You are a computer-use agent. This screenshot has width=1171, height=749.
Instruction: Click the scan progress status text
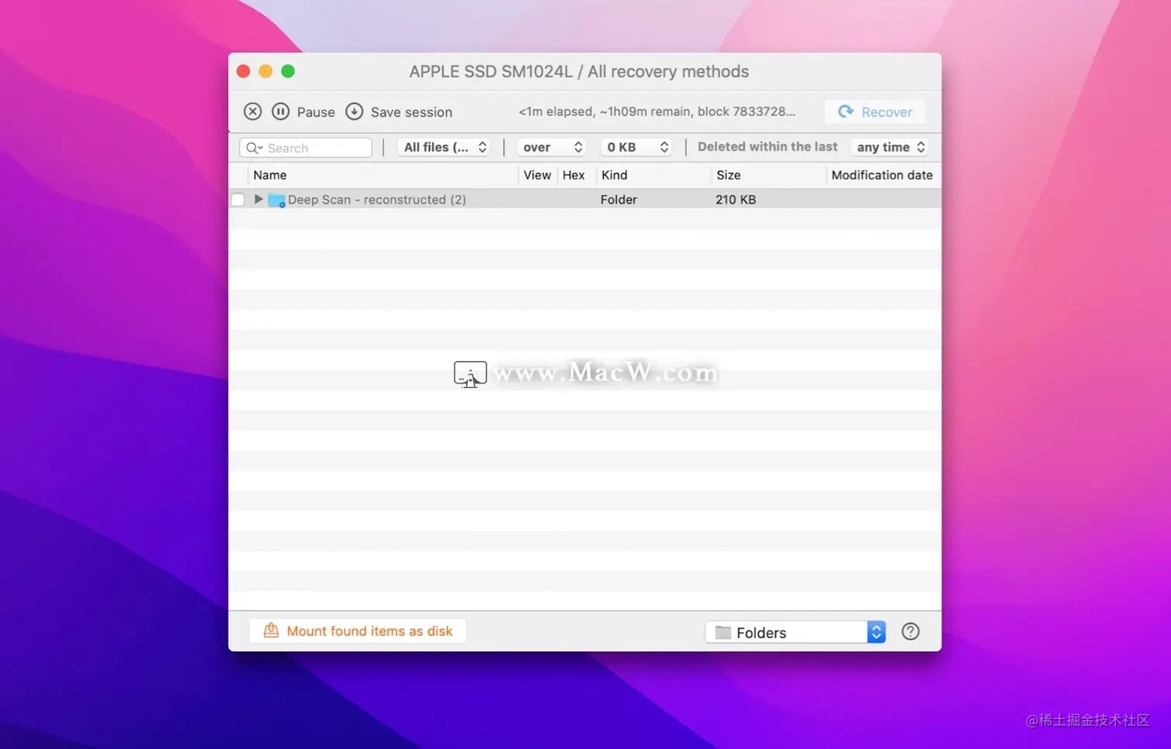[657, 112]
